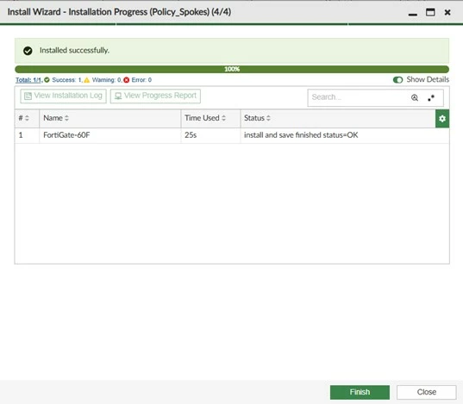Close the Install Wizard with X
463x404 pixels.
pos(447,12)
